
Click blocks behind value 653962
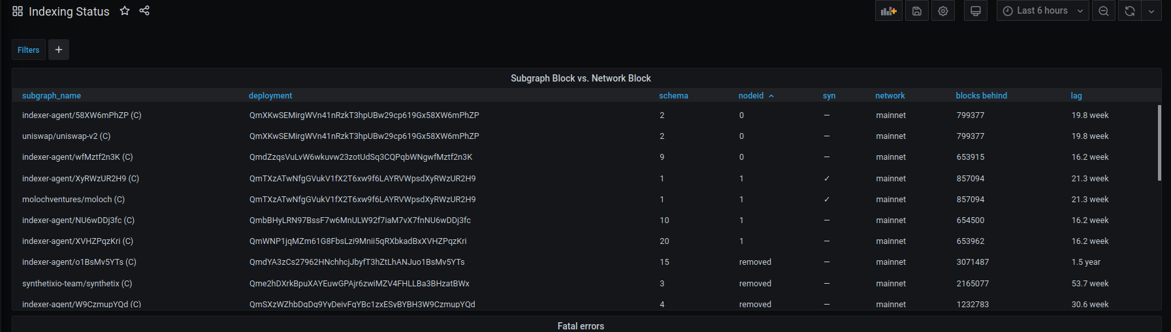click(x=970, y=241)
